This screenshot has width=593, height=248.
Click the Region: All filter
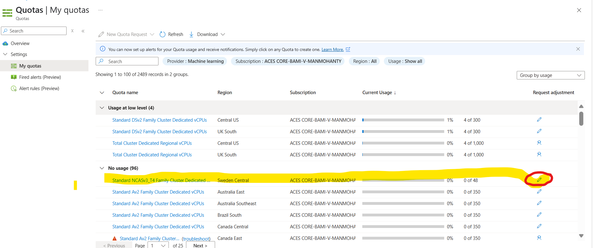click(365, 61)
